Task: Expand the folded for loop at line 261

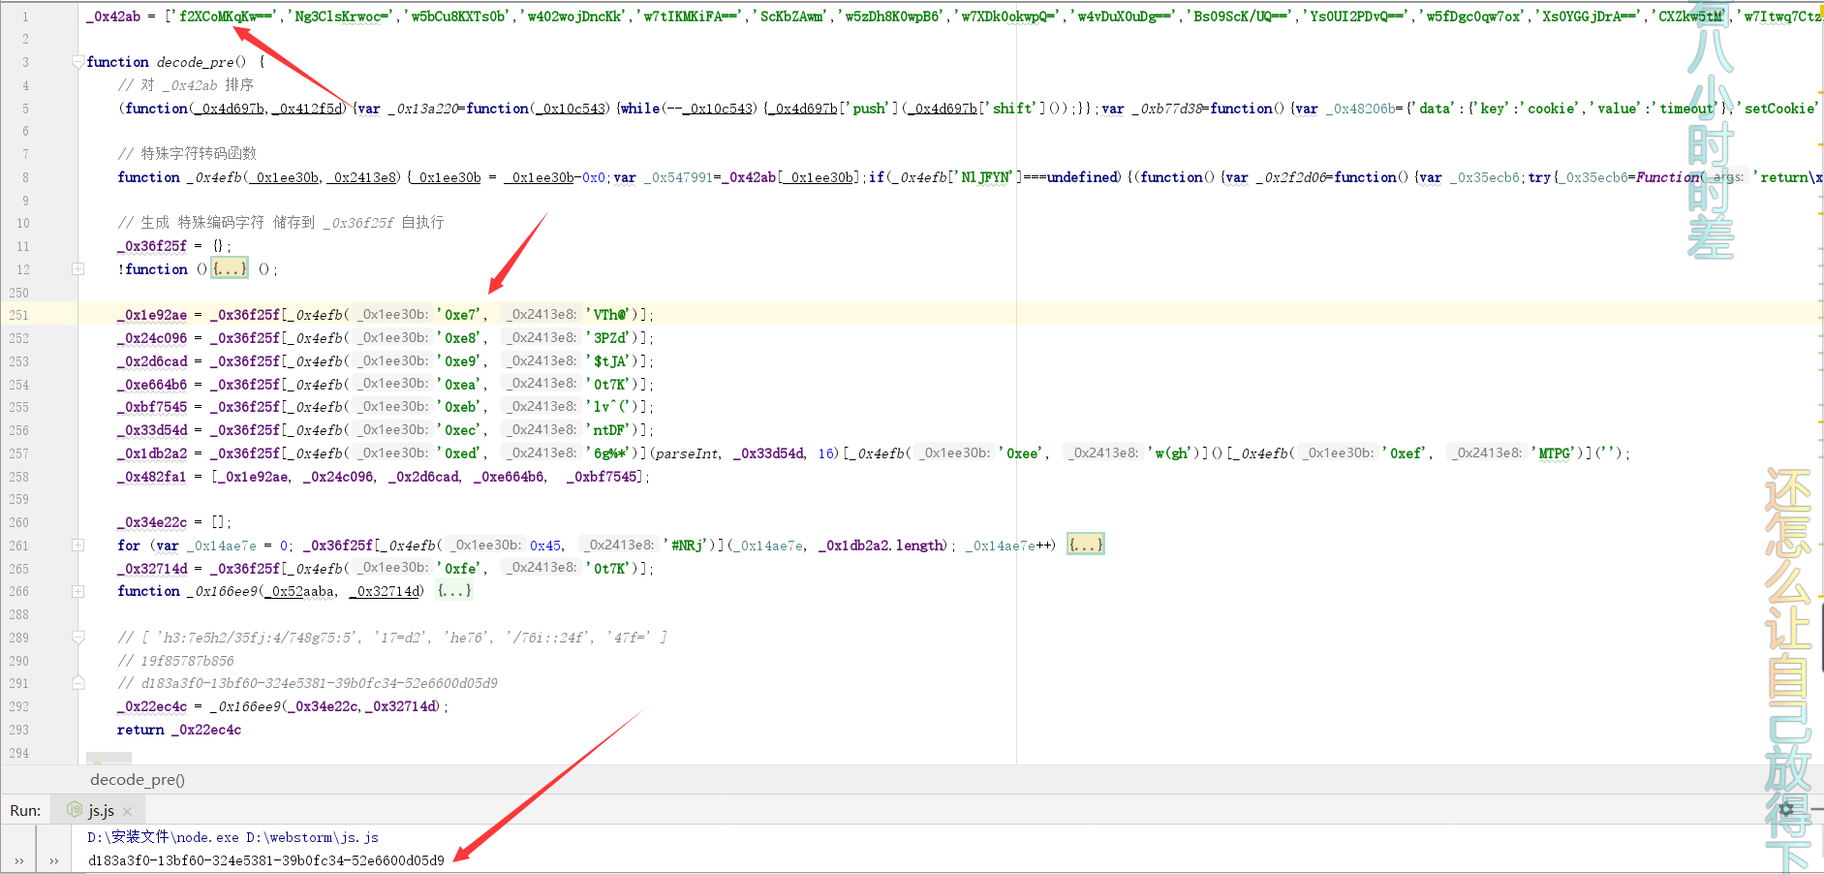Action: coord(77,546)
